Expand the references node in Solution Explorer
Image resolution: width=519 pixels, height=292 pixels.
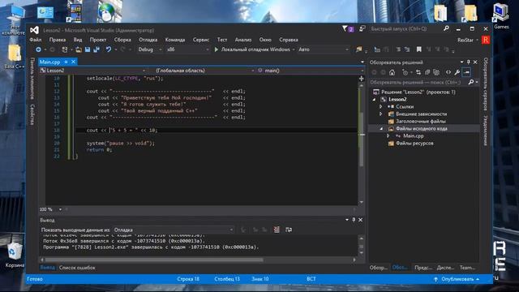click(380, 106)
